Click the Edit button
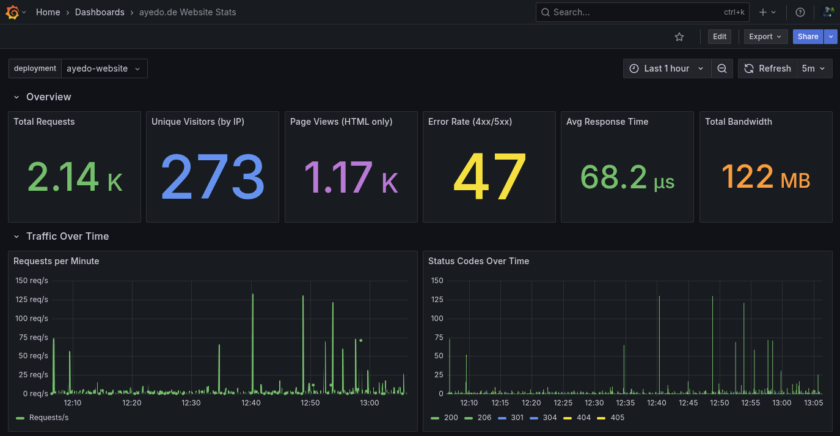The width and height of the screenshot is (840, 436). click(719, 37)
